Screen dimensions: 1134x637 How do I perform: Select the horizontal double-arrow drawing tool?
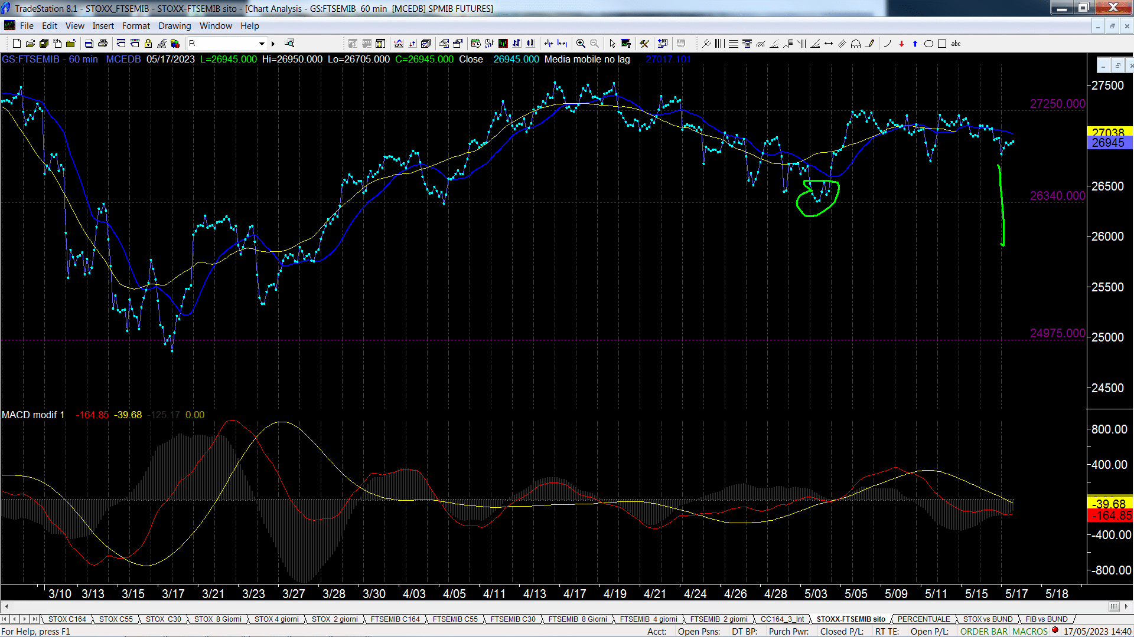(x=829, y=43)
